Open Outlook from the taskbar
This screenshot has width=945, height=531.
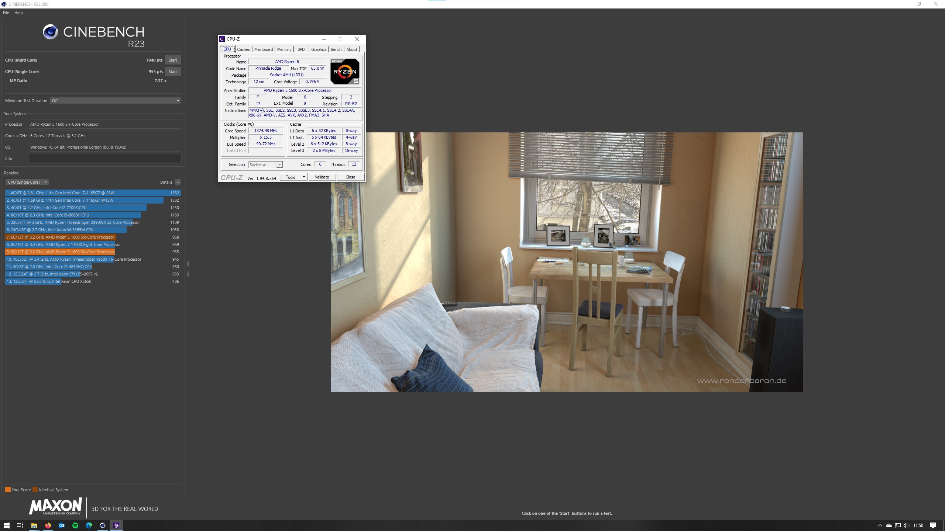[62, 525]
